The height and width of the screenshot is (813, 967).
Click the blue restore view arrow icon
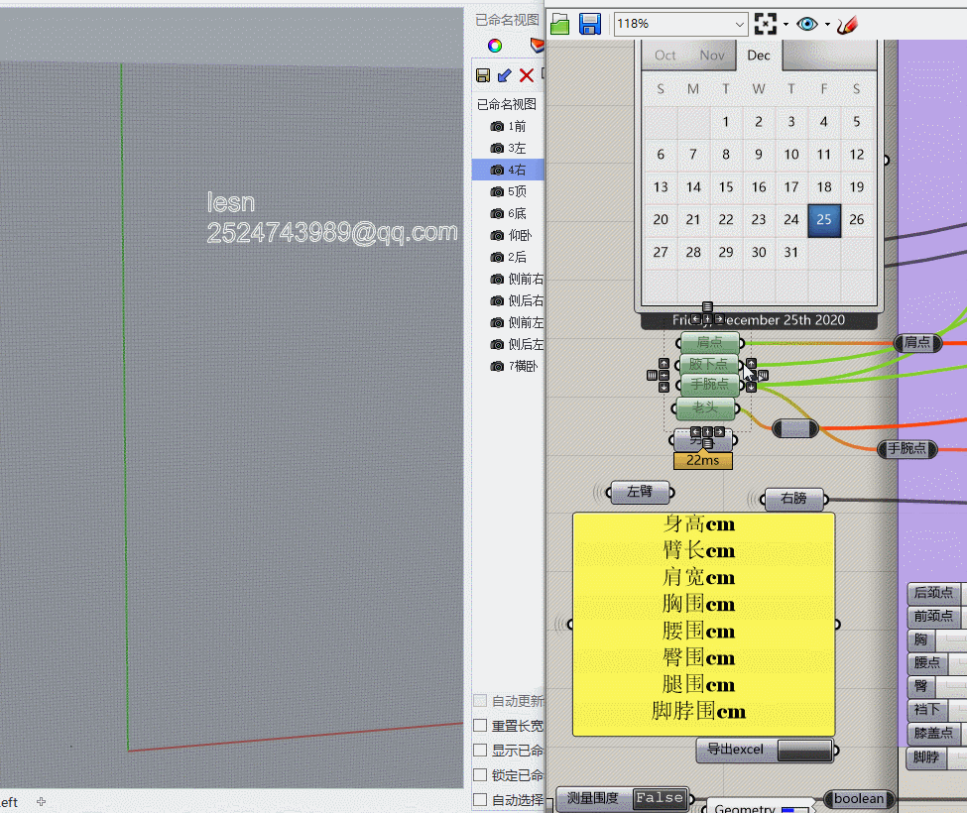pos(505,75)
